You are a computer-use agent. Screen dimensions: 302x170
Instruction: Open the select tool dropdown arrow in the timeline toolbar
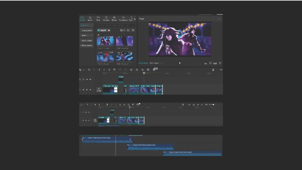pos(83,70)
